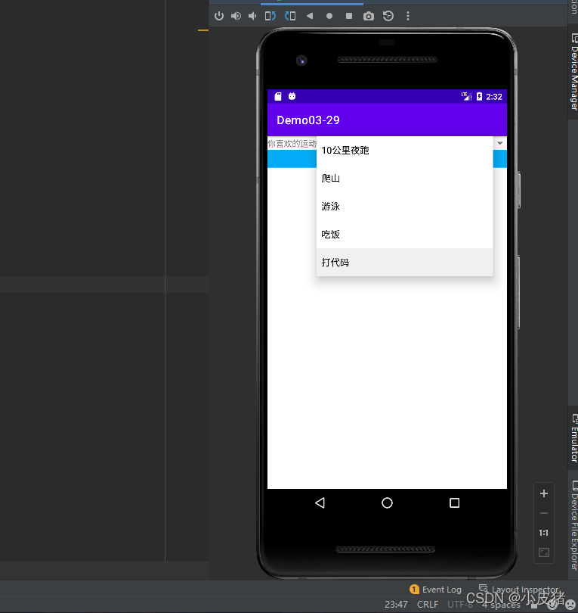Viewport: 578px width, 613px height.
Task: Click the status bar time 2:32
Action: (493, 97)
